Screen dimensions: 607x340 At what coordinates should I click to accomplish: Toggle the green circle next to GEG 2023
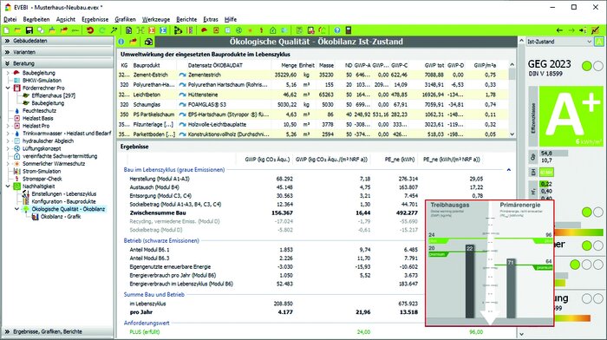[x=587, y=66]
